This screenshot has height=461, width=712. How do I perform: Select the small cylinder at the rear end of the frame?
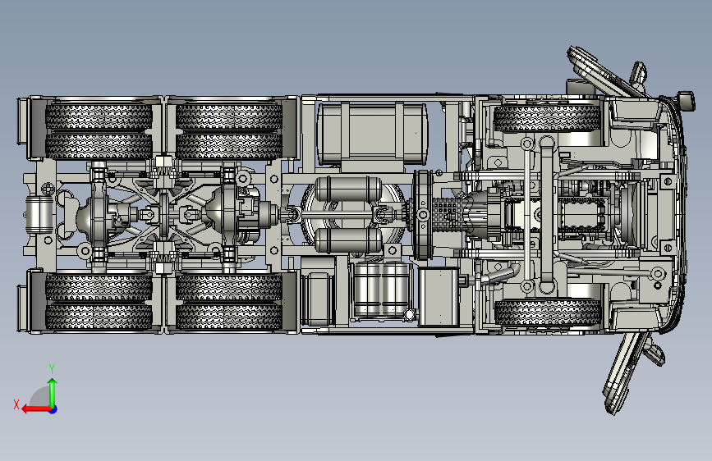click(39, 215)
